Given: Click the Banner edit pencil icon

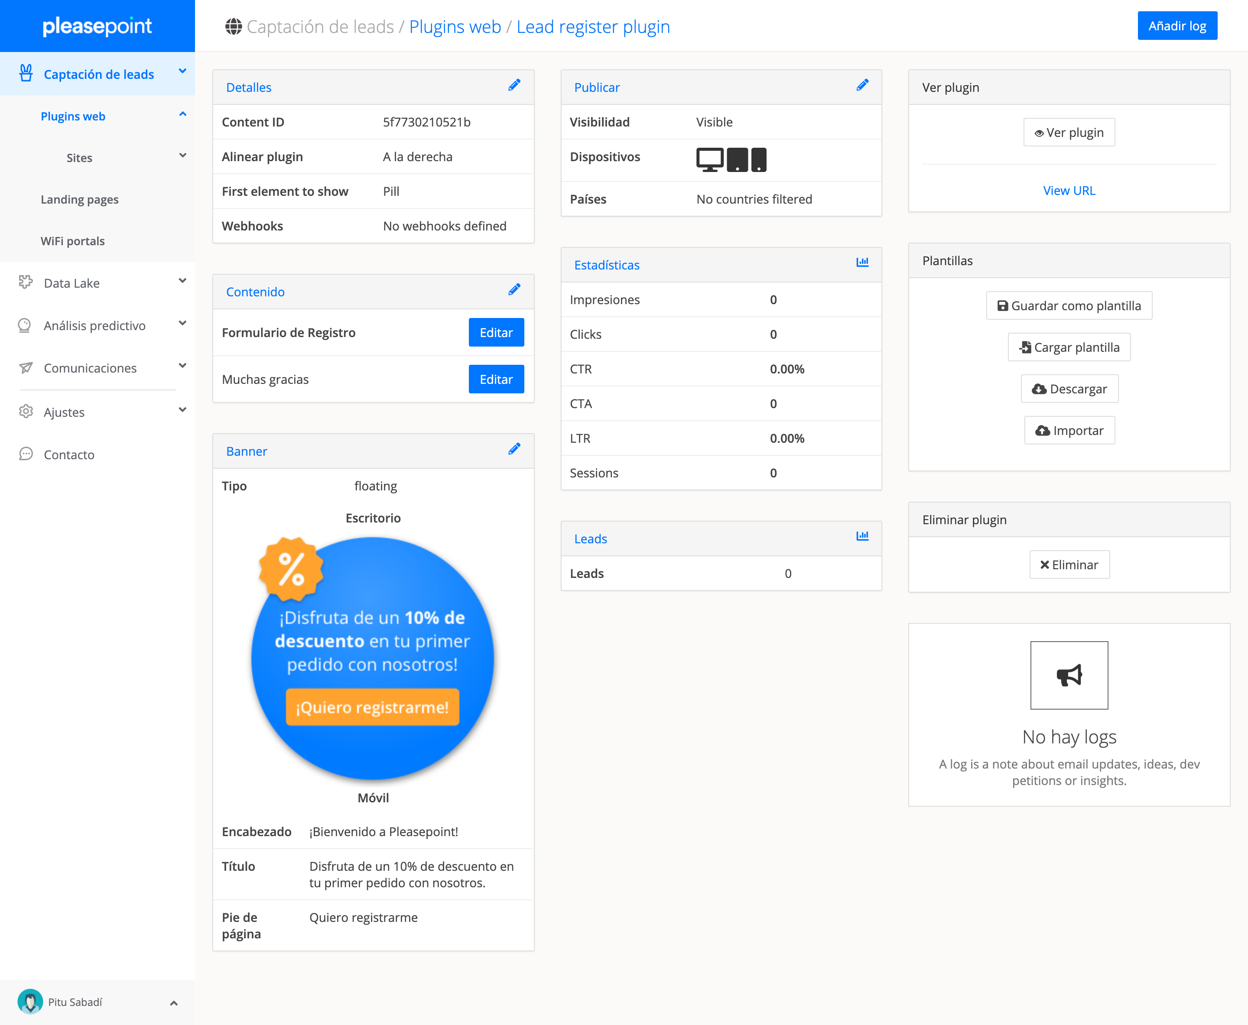Looking at the screenshot, I should 514,449.
